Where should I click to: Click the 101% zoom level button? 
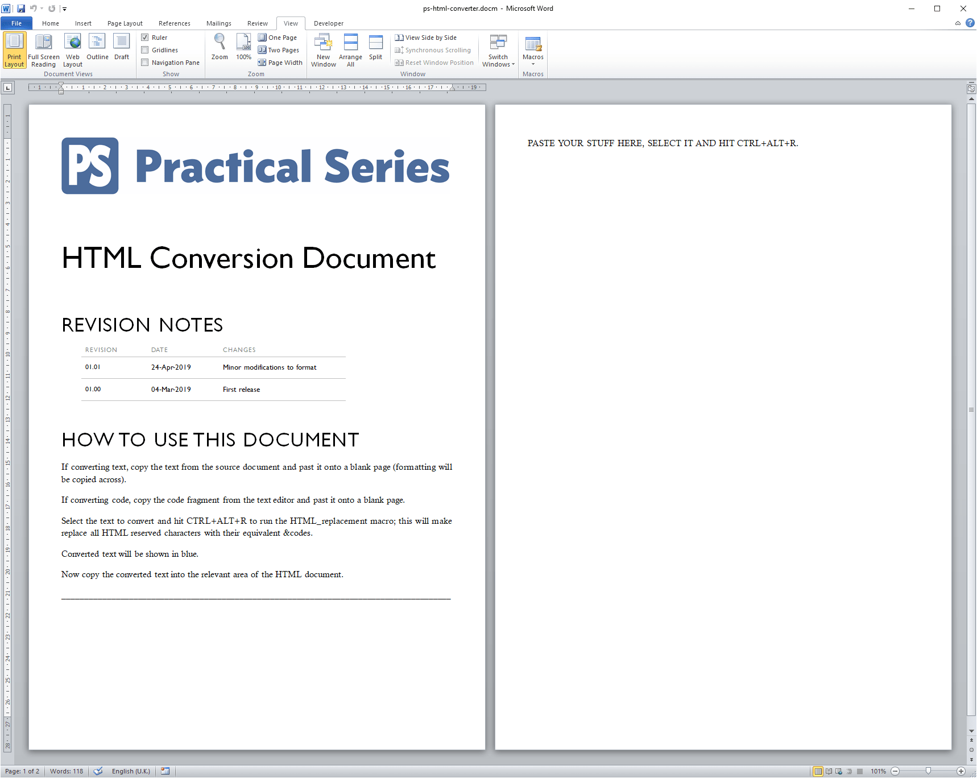click(x=878, y=772)
